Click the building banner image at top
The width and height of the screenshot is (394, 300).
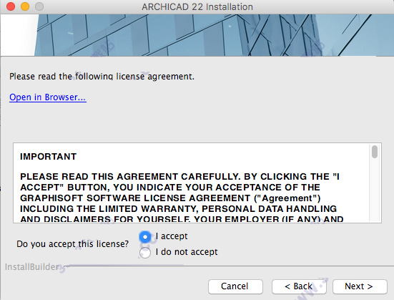tap(197, 35)
